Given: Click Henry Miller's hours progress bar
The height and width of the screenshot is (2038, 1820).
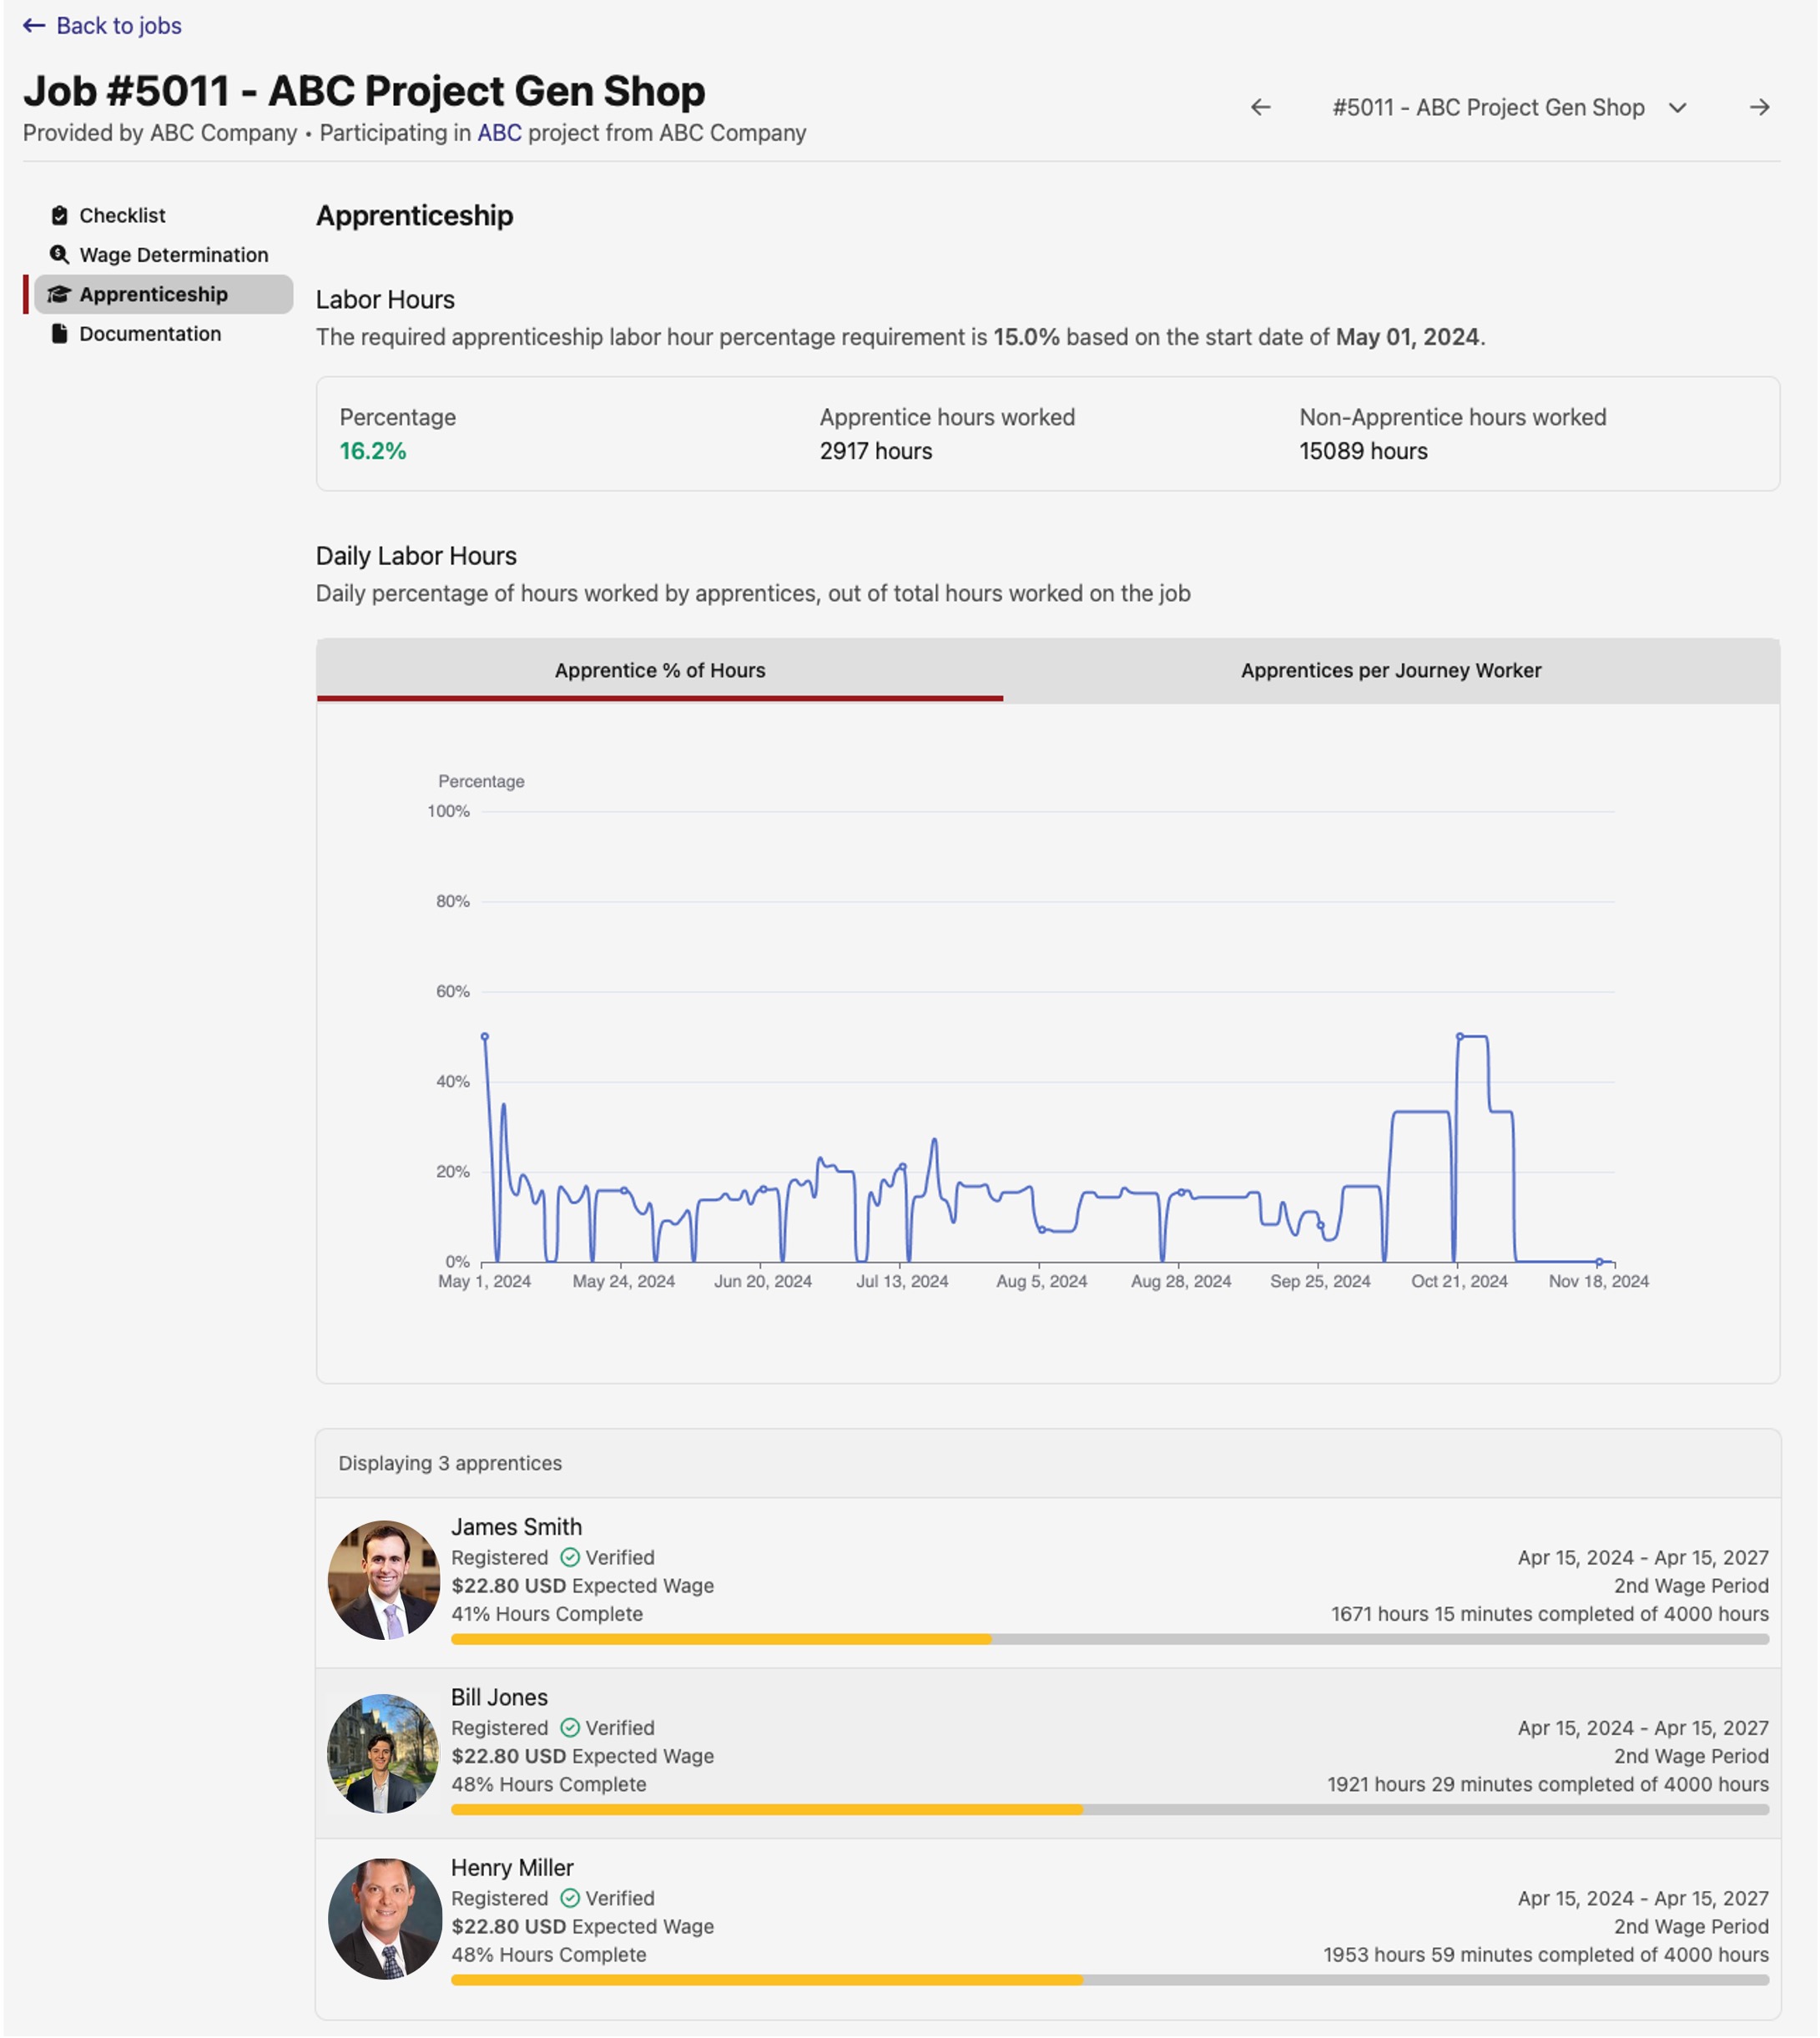Looking at the screenshot, I should pyautogui.click(x=1110, y=1980).
